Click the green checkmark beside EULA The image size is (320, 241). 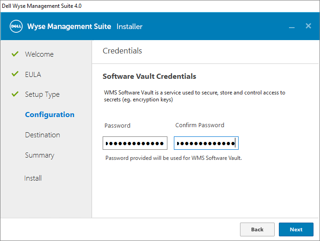tap(15, 74)
